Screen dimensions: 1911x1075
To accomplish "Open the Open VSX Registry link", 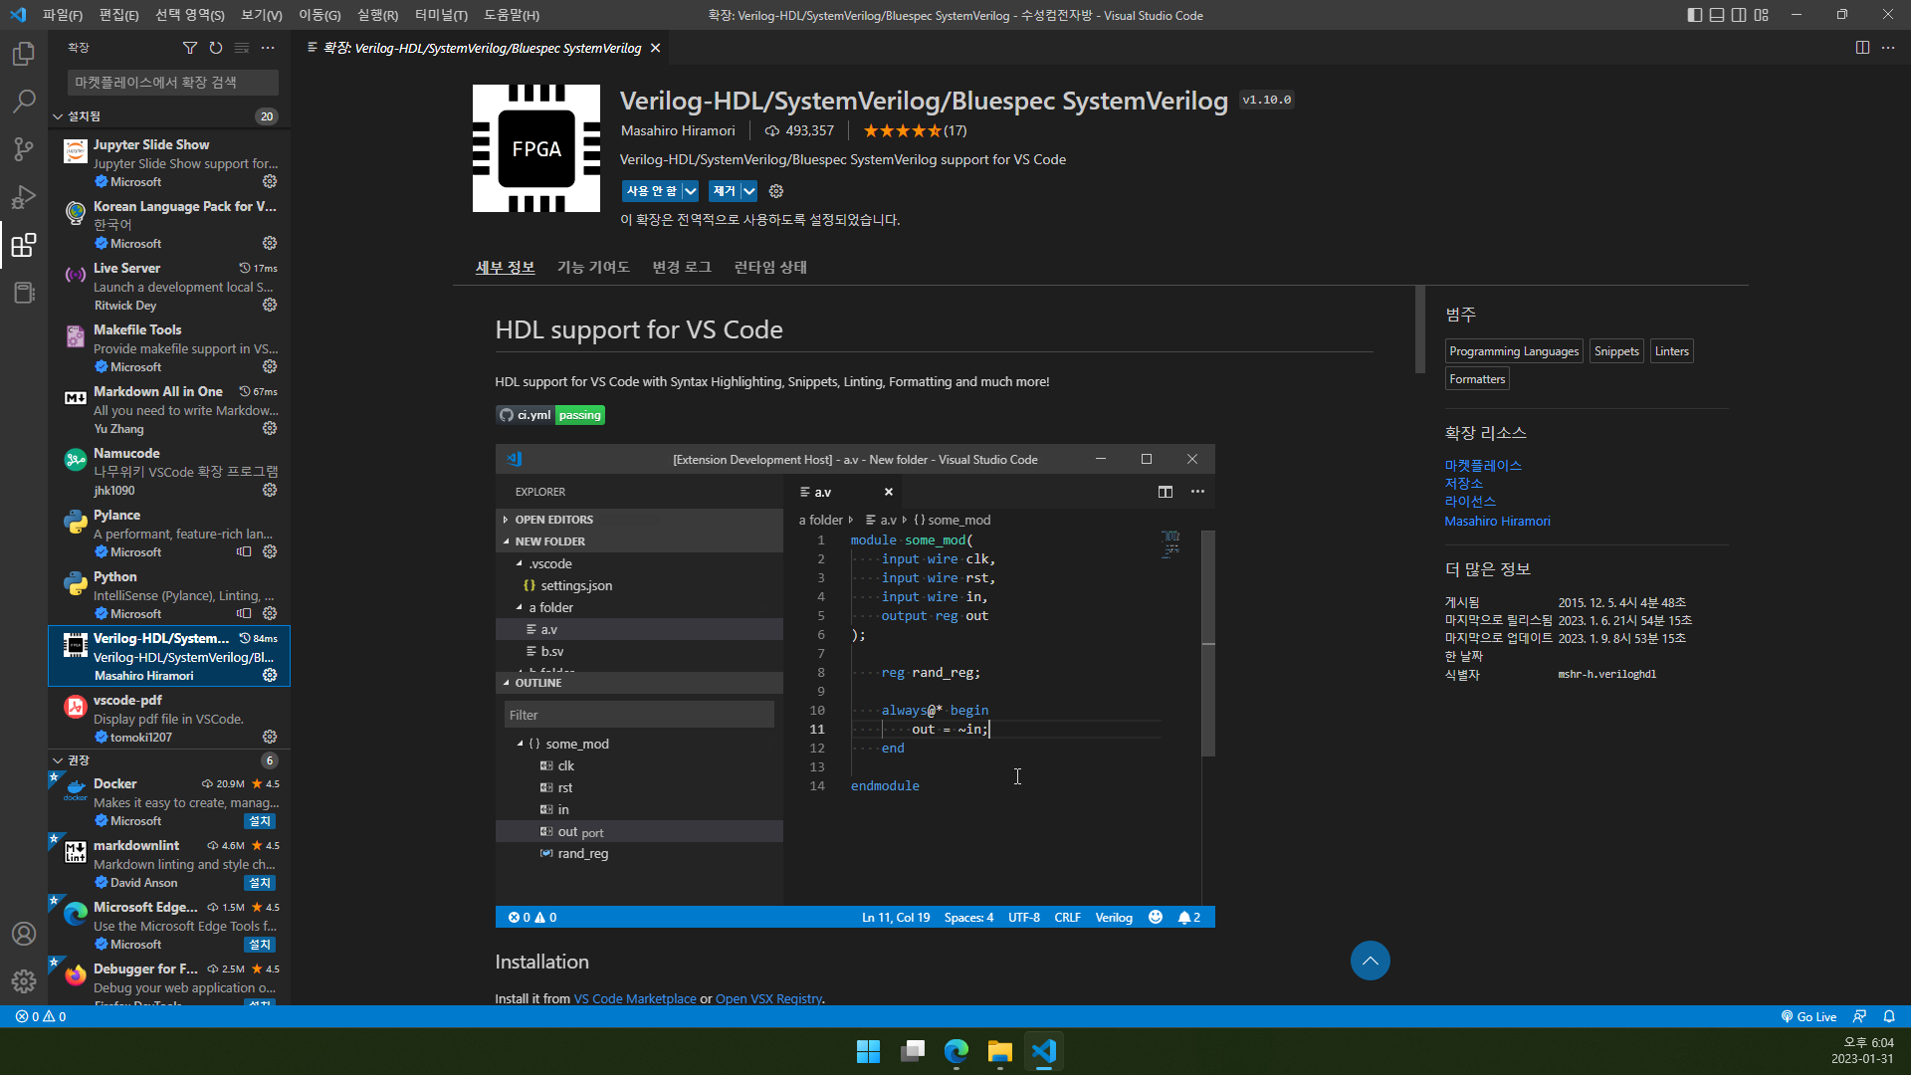I will pos(768,998).
